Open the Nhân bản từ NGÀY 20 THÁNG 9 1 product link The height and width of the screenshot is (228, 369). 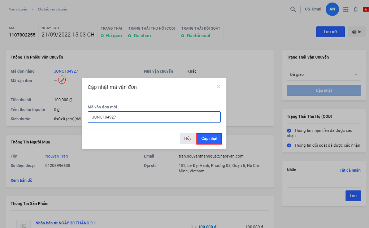click(x=65, y=223)
